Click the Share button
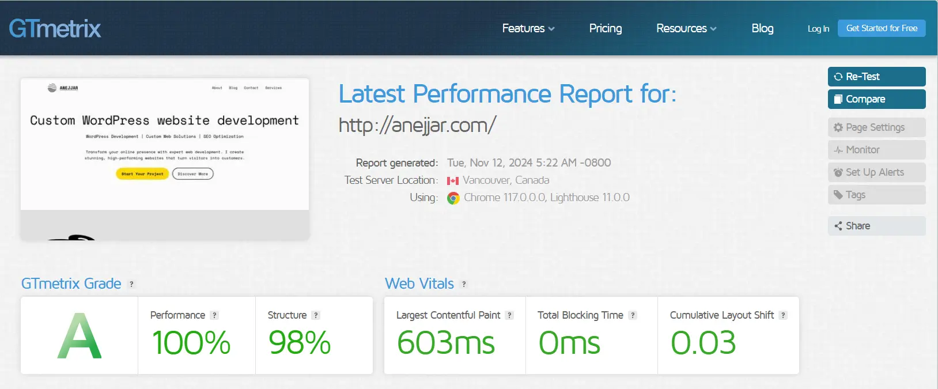 (876, 226)
